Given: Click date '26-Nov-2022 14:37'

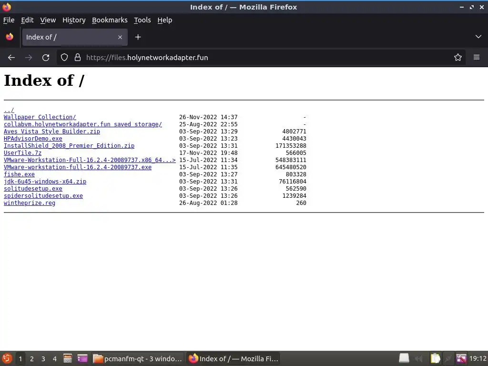Looking at the screenshot, I should (x=208, y=117).
